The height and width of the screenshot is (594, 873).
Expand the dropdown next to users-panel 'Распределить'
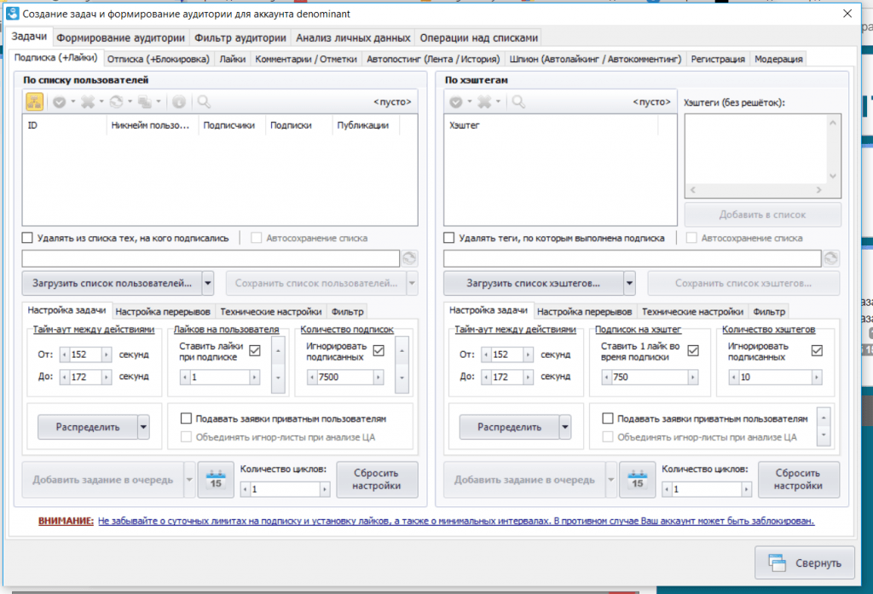point(143,426)
